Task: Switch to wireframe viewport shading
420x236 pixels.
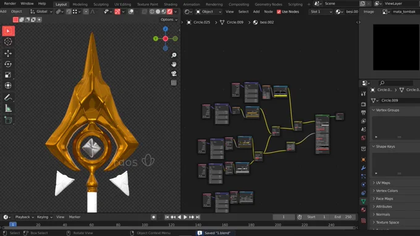Action: [x=152, y=12]
